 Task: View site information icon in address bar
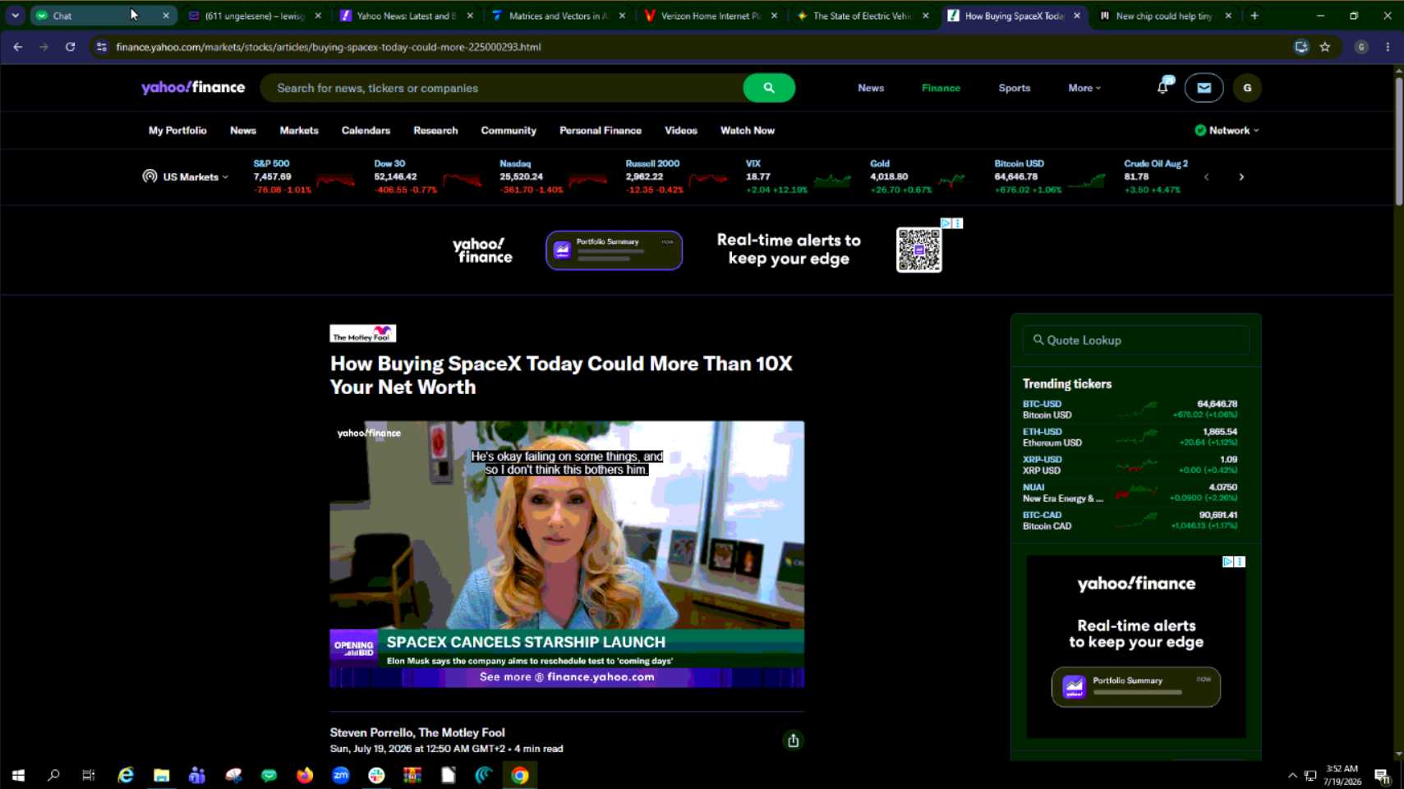click(102, 47)
